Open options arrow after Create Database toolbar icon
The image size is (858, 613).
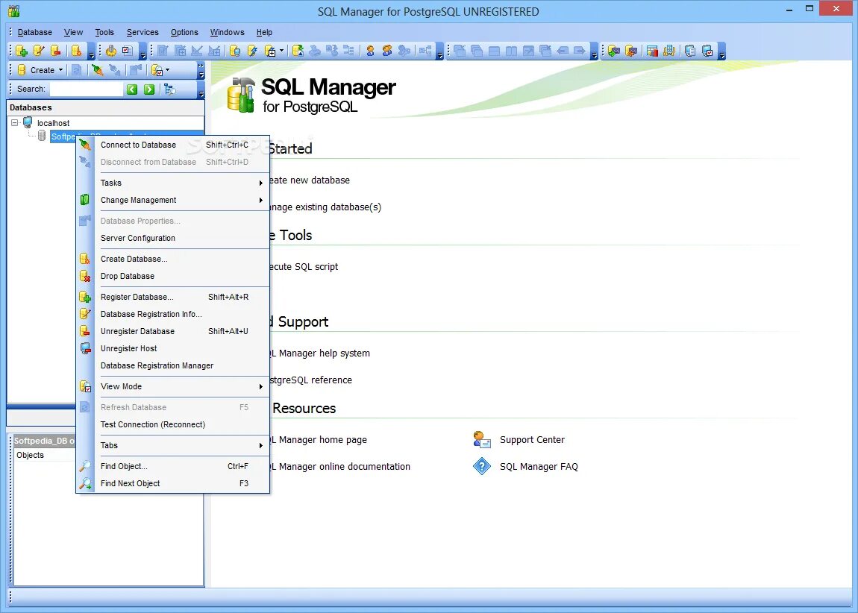click(91, 52)
